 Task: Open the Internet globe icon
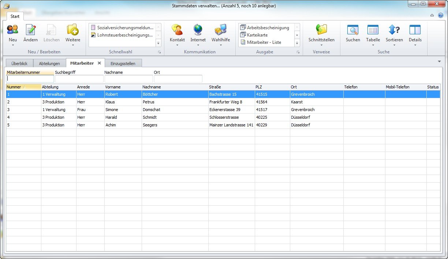[198, 30]
